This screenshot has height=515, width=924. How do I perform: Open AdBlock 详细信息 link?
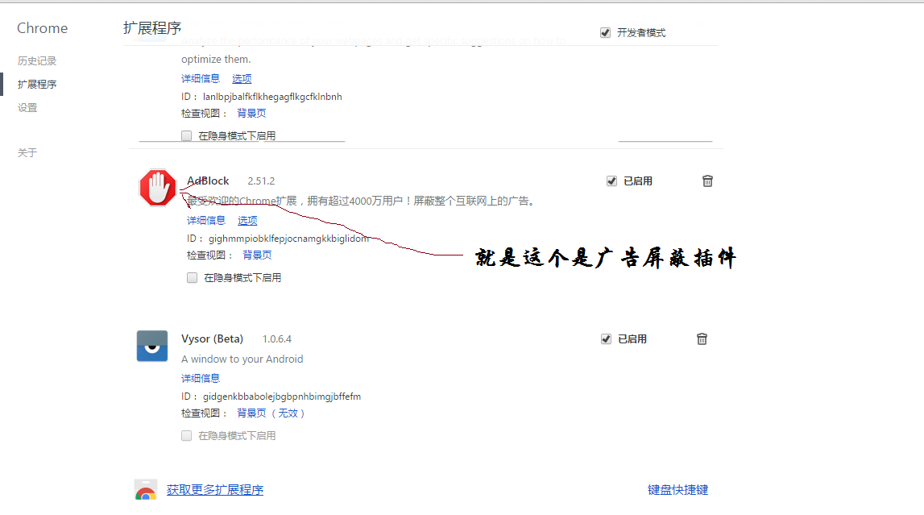206,220
